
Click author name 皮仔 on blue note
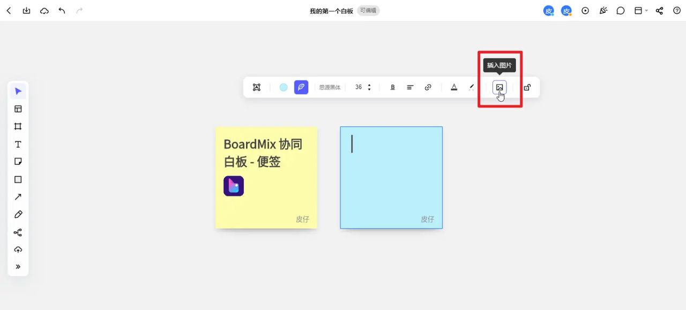click(427, 219)
